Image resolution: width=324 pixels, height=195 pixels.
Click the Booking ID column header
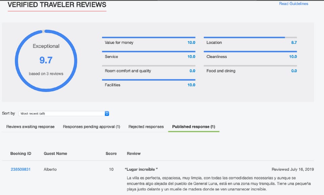(x=21, y=154)
